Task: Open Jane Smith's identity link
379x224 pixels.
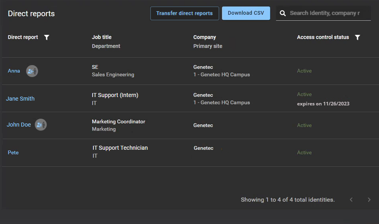Action: [x=20, y=99]
